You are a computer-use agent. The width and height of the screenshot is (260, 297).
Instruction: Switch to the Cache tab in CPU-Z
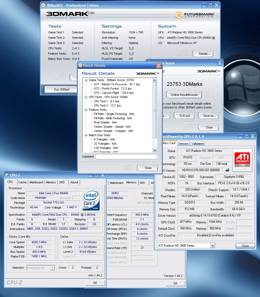point(22,182)
